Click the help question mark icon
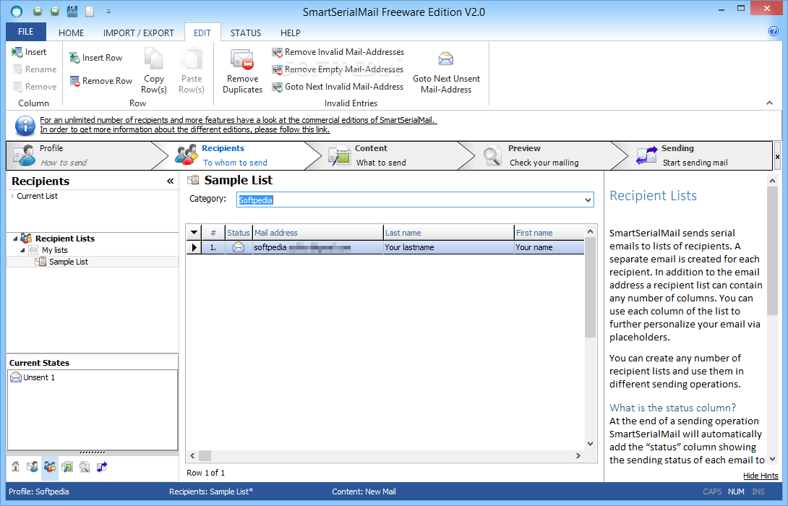The height and width of the screenshot is (506, 788). 774,31
